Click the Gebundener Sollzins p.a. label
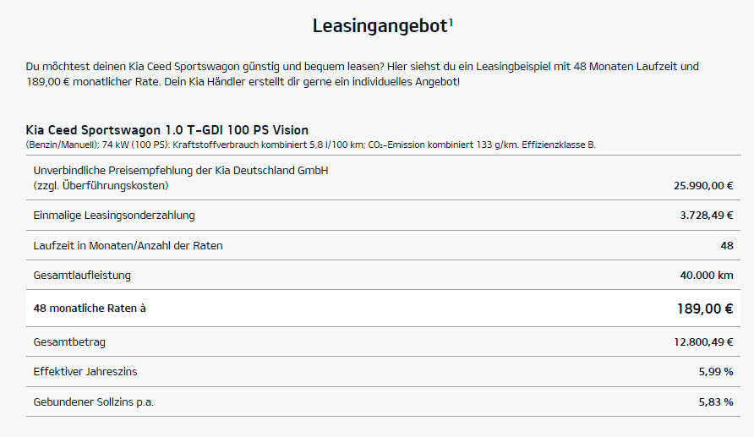This screenshot has width=754, height=437. (x=94, y=401)
